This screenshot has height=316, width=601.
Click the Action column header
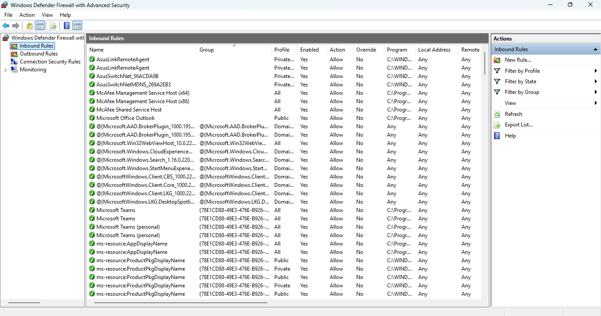340,50
